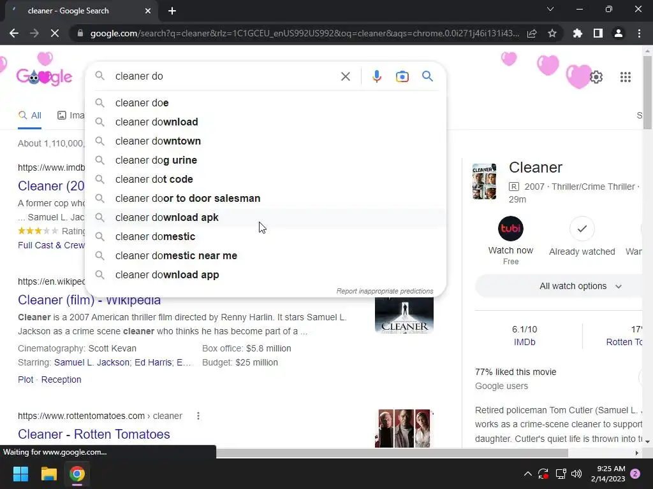Image resolution: width=653 pixels, height=489 pixels.
Task: Mark movie as Already watched
Action: [x=582, y=229]
